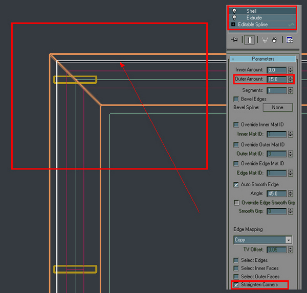307x293 pixels.
Task: Click the Smooth Grp spinner
Action: [291, 211]
